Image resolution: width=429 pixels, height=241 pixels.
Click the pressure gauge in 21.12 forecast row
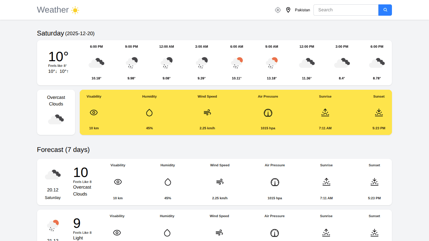(x=274, y=233)
